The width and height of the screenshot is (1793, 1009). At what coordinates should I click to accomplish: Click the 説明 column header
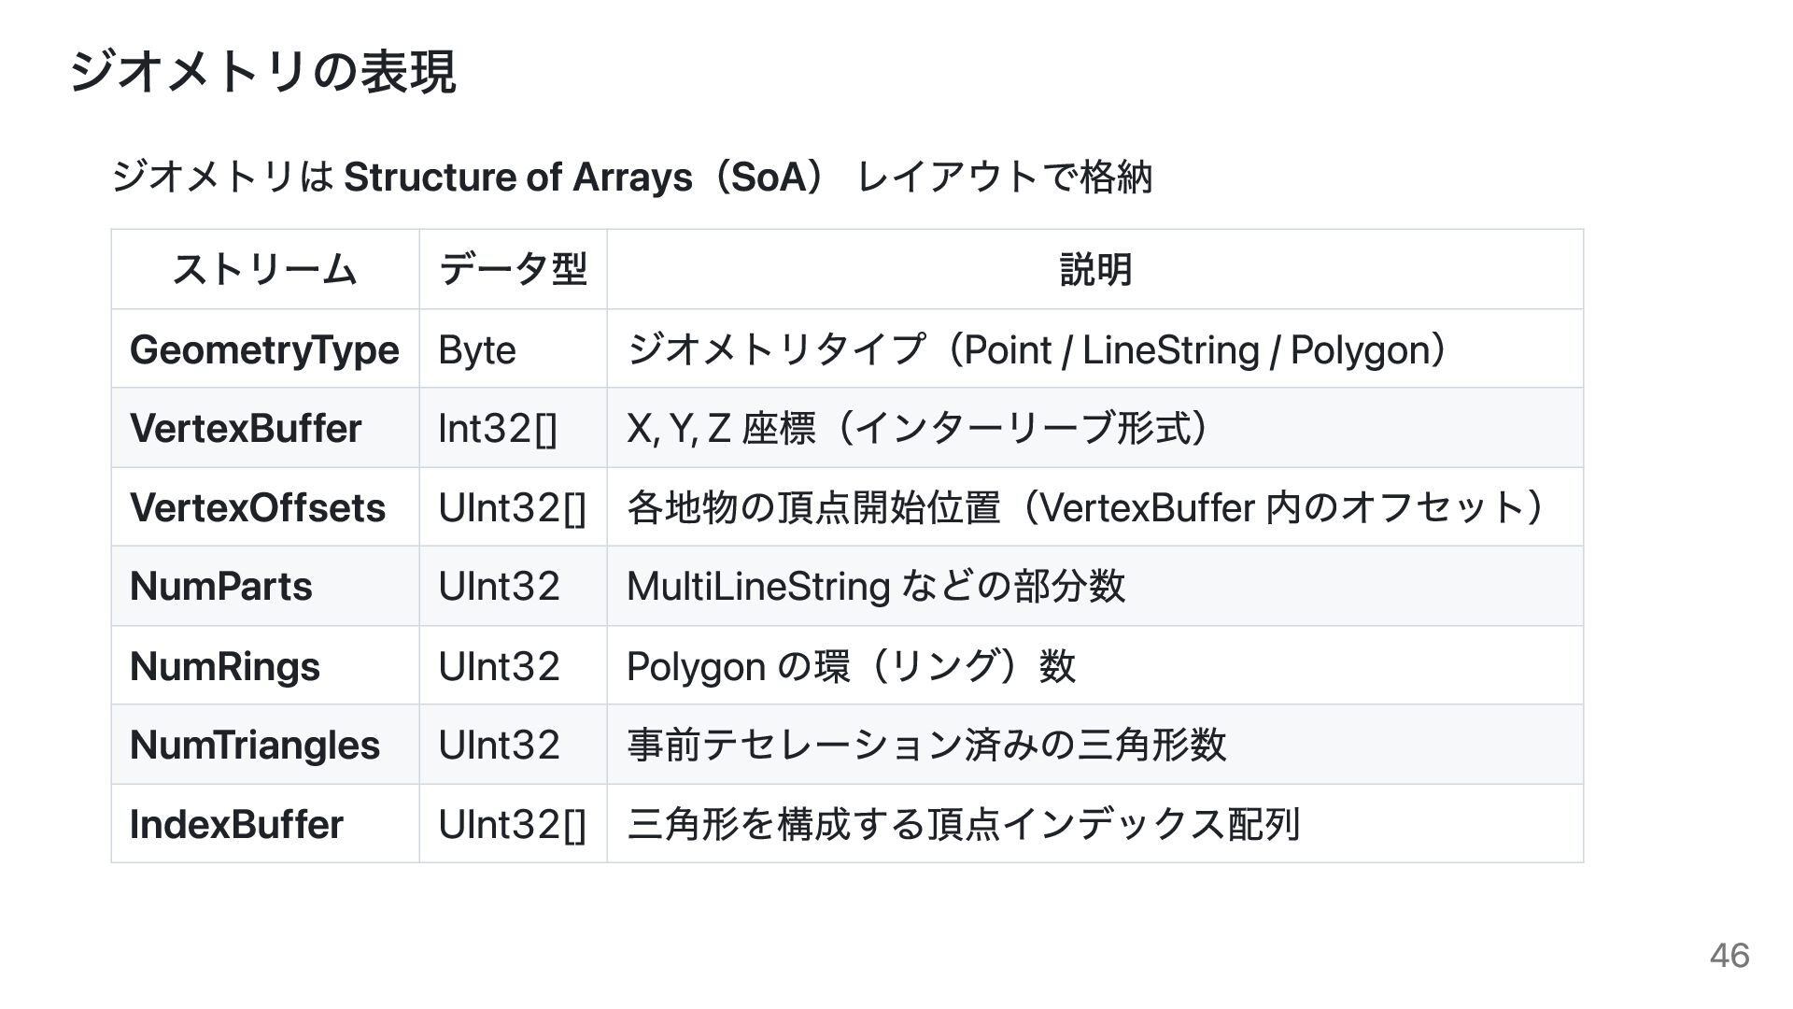pyautogui.click(x=1095, y=270)
